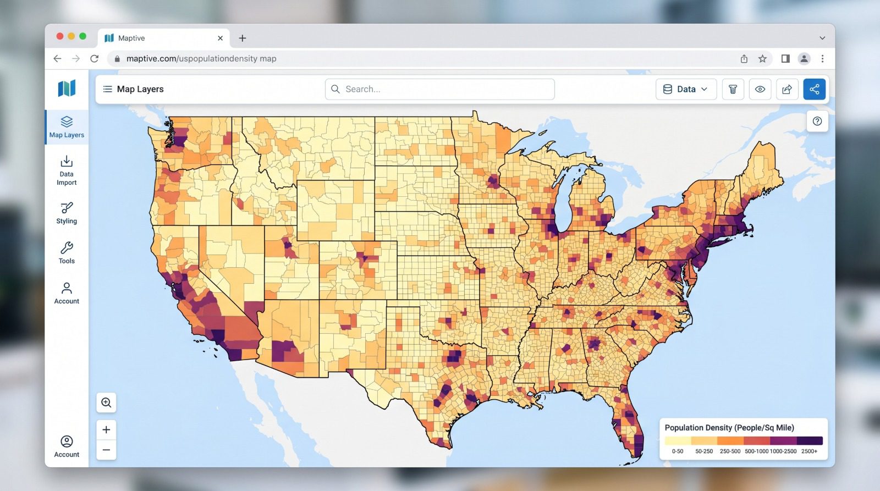Screen dimensions: 880x491
Task: Open the browser profile avatar
Action: point(804,58)
